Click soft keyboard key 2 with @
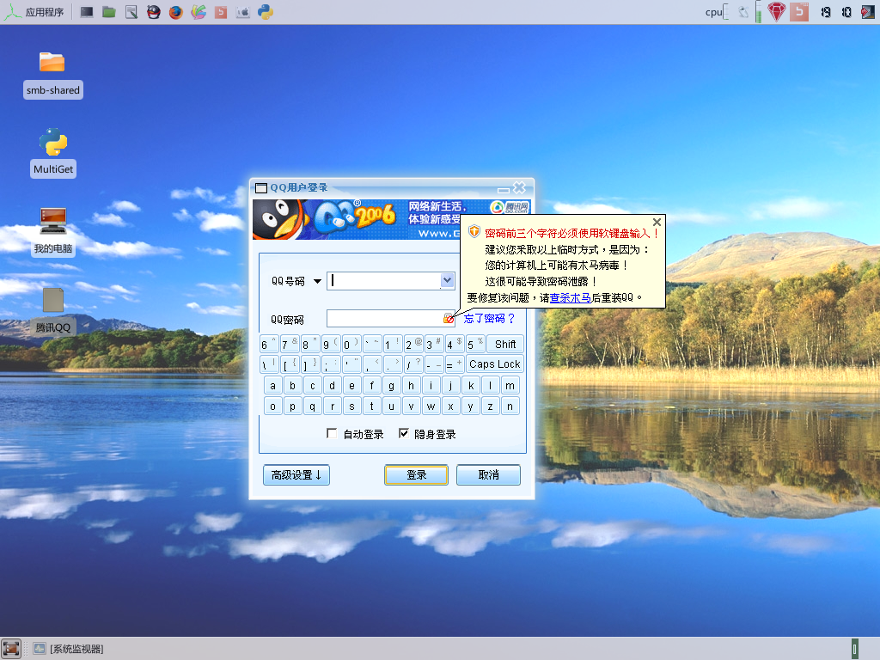This screenshot has width=880, height=660. 413,344
